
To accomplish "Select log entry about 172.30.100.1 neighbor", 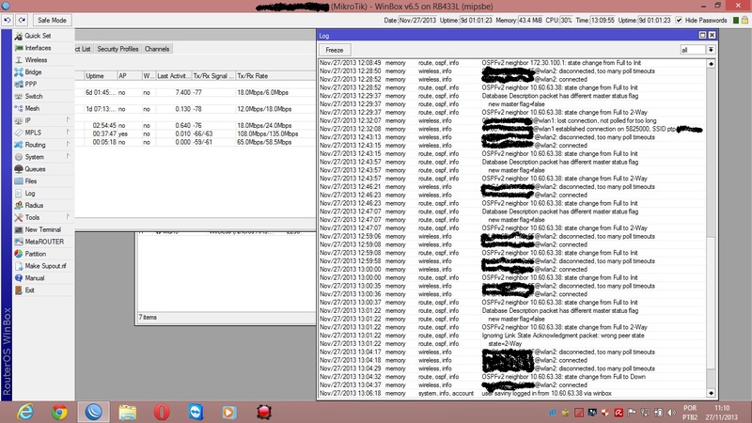I will [512, 63].
